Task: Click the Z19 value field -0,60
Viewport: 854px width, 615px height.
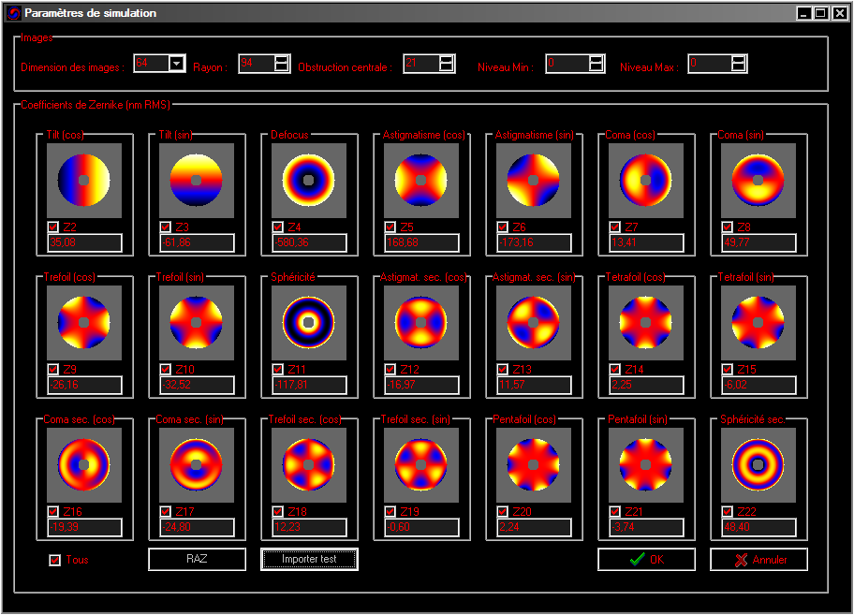Action: (421, 527)
